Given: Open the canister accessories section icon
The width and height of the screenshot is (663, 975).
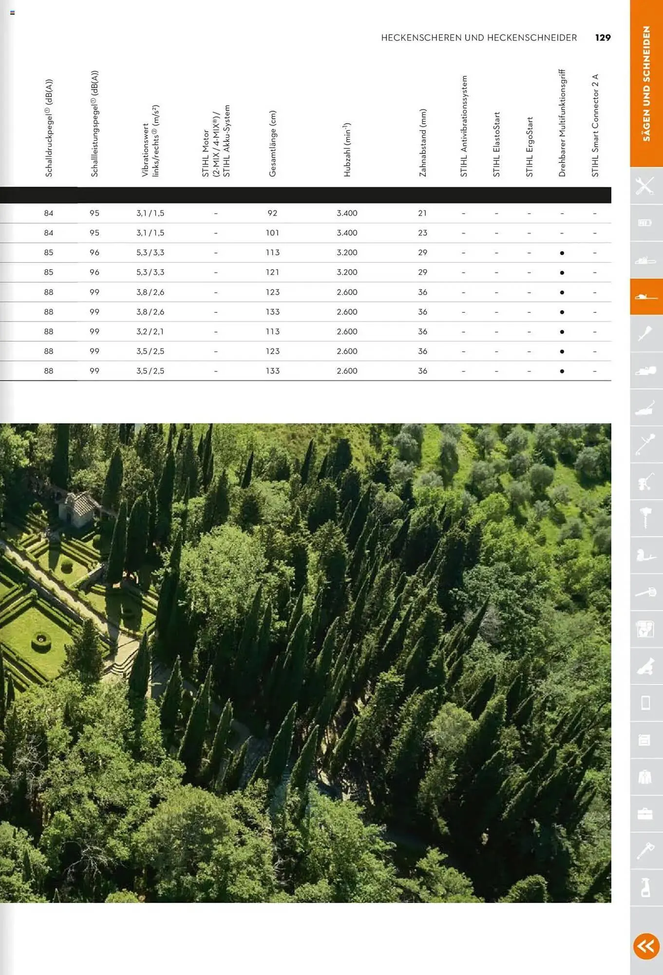Looking at the screenshot, I should coord(646,740).
